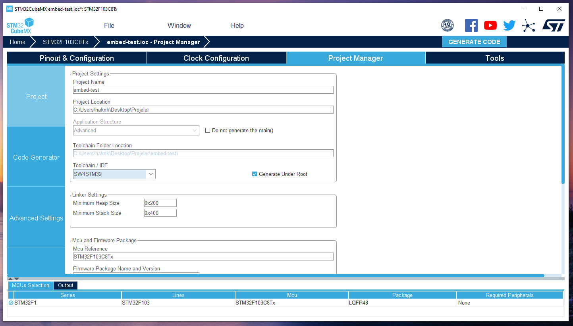
Task: Select the LQFP48 package cell
Action: [402, 303]
